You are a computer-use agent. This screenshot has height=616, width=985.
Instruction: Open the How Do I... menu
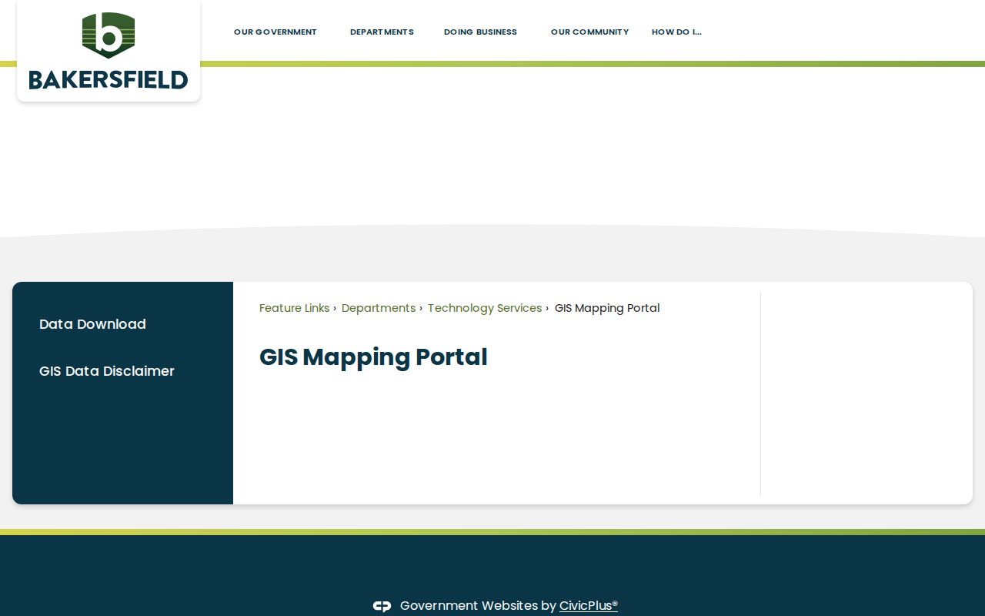pyautogui.click(x=676, y=32)
